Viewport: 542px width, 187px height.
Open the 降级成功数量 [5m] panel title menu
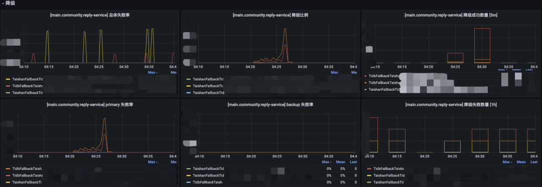pyautogui.click(x=451, y=15)
